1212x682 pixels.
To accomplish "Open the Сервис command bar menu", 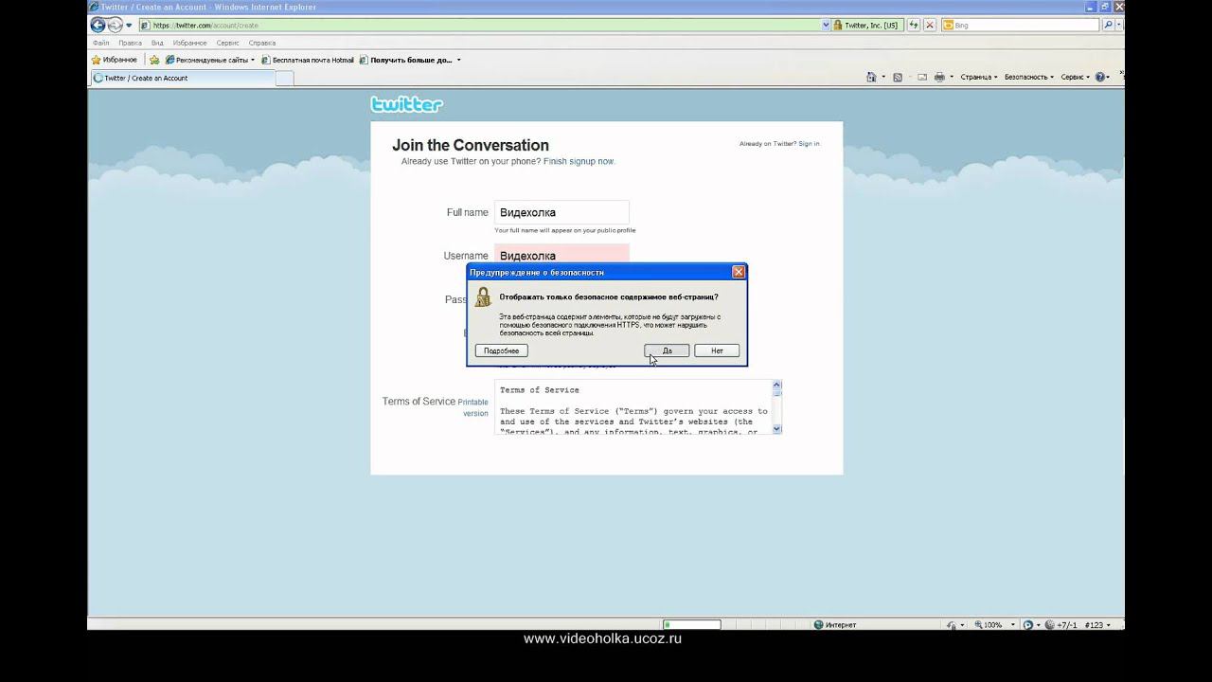I will [x=1076, y=77].
